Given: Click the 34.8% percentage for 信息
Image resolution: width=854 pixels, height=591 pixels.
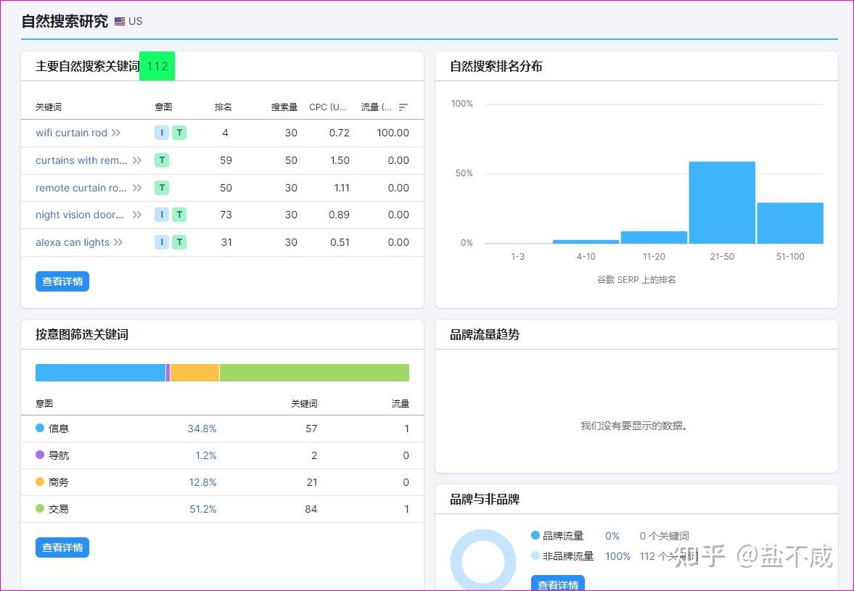Looking at the screenshot, I should coord(202,429).
